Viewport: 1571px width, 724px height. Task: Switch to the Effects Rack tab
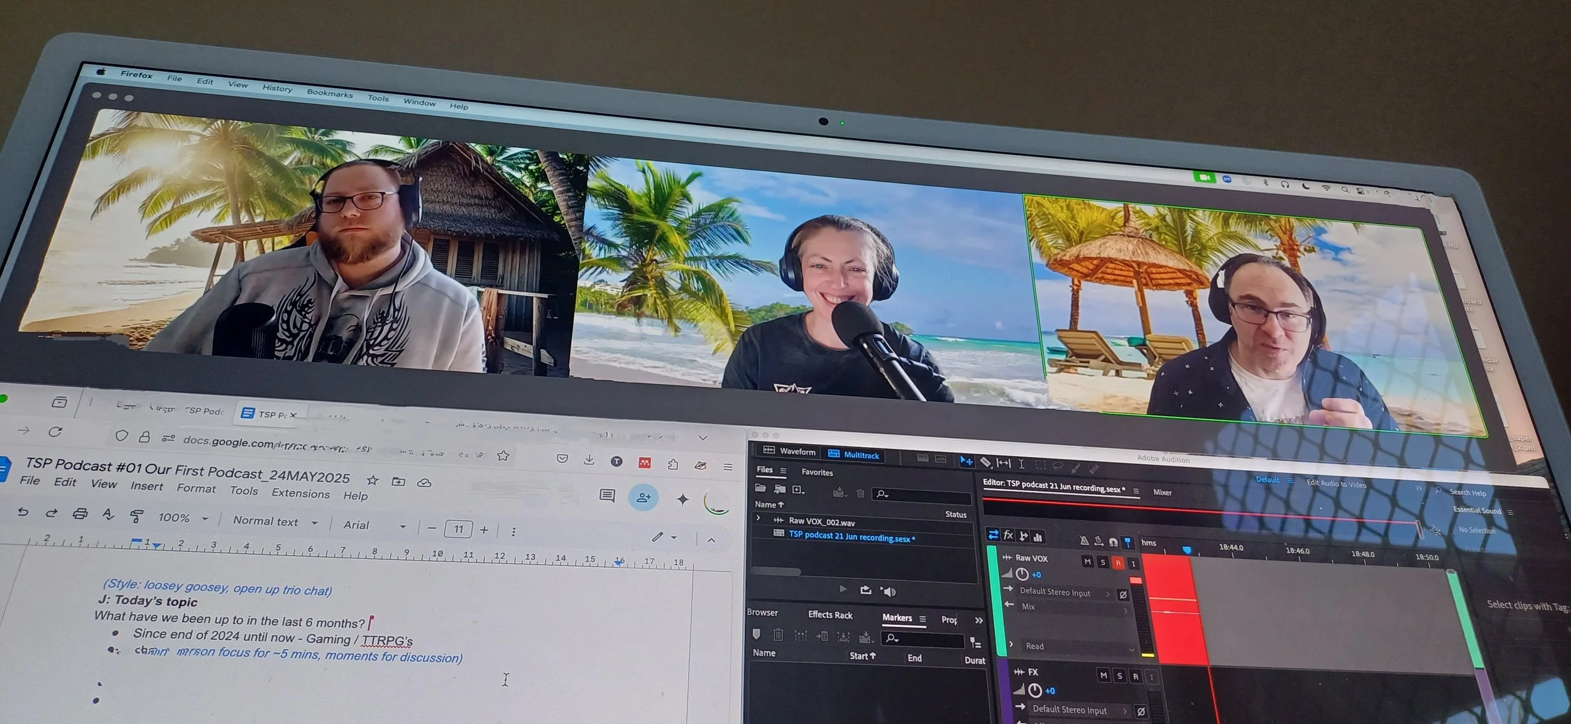pos(830,615)
